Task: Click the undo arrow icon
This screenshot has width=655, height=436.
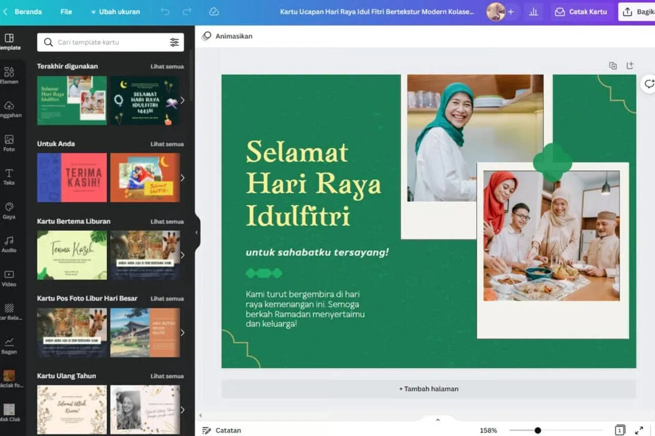Action: point(165,11)
